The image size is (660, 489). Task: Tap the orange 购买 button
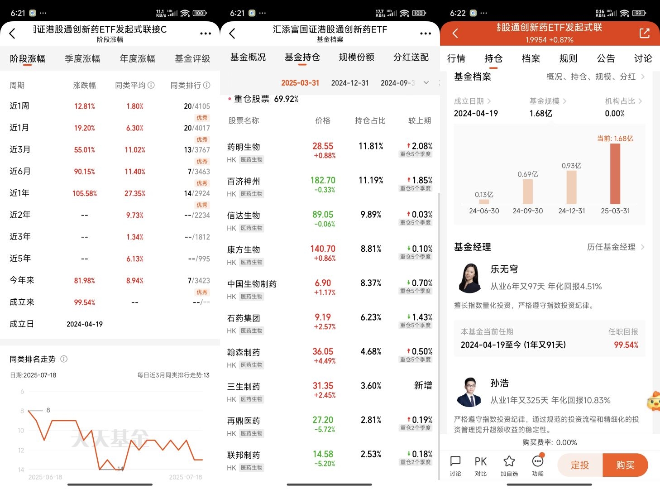pos(625,465)
